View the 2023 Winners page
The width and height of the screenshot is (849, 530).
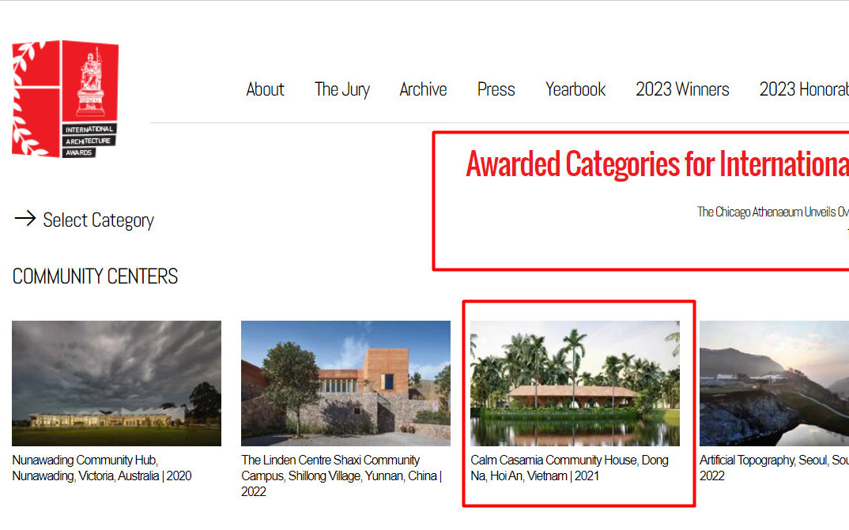tap(682, 89)
